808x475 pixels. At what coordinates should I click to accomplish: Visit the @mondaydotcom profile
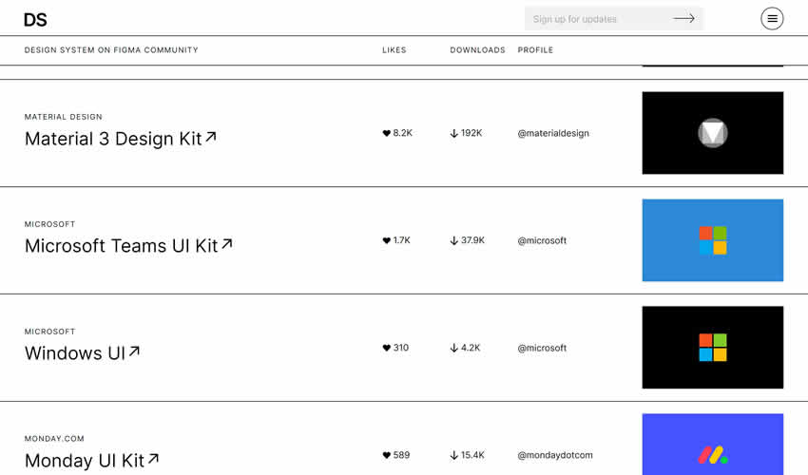(x=555, y=456)
